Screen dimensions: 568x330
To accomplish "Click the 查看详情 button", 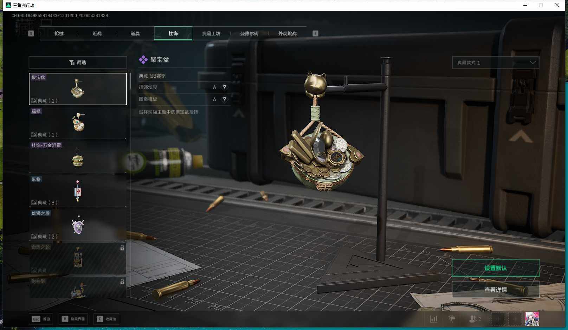I will [x=495, y=290].
